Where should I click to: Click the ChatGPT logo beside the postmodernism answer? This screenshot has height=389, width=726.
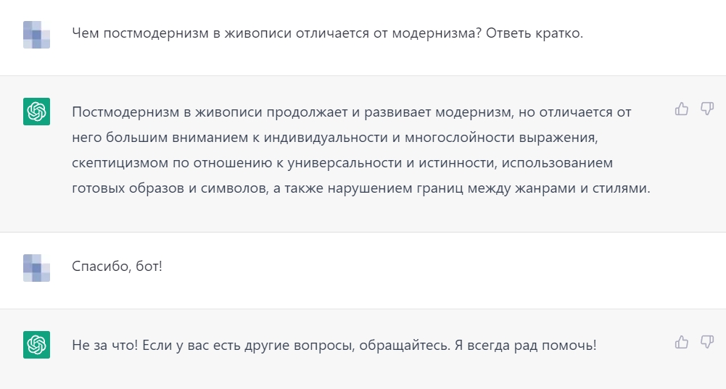[36, 112]
